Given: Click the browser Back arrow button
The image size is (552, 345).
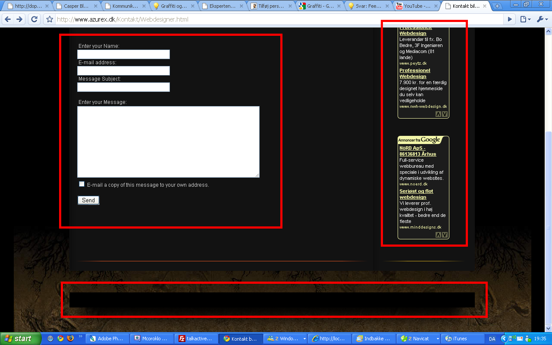Looking at the screenshot, I should coord(8,19).
